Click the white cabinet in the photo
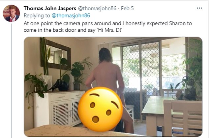Screen dimensions: 209x138 pos(60,109)
